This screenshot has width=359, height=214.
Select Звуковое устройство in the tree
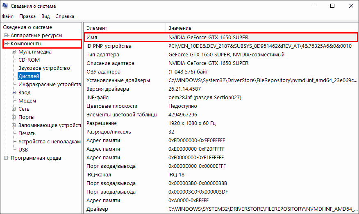click(44, 68)
